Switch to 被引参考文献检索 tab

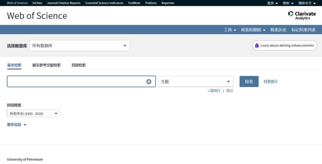click(46, 65)
